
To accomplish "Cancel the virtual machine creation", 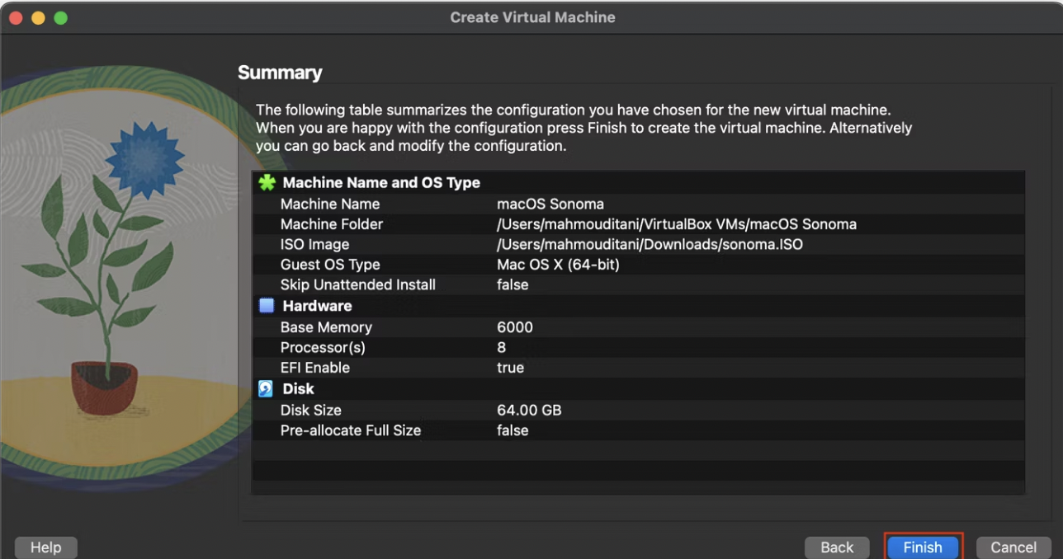I will [x=1013, y=547].
